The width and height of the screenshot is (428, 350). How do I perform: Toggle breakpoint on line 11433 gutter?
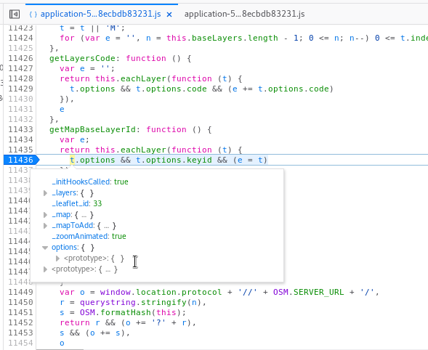[x=20, y=129]
